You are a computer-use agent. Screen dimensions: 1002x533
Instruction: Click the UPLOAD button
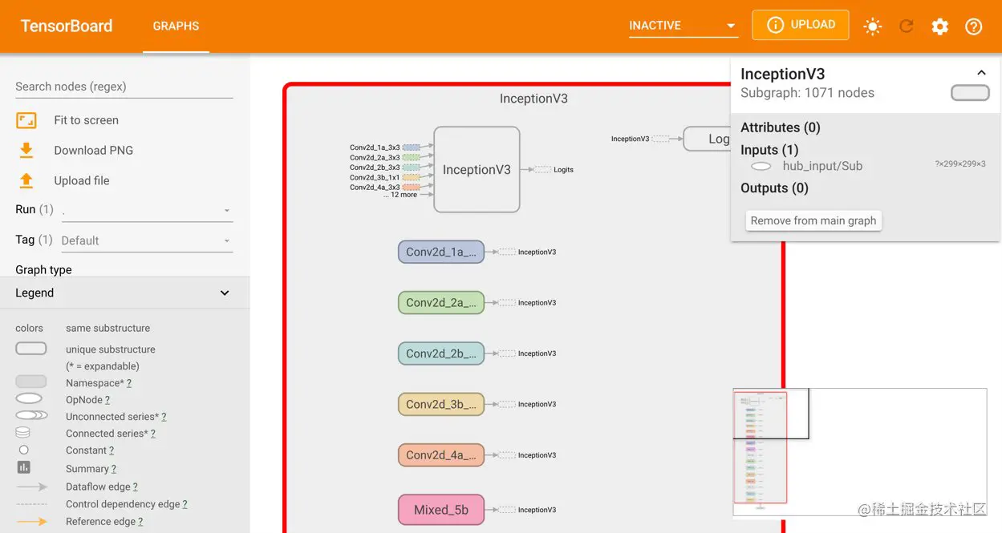coord(800,25)
